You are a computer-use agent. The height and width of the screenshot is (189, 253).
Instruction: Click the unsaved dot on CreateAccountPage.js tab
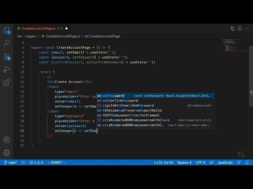click(66, 28)
